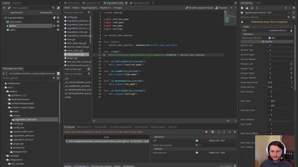Toggle visibility of TextureRect node
Image resolution: width=298 pixels, height=167 pixels.
[58, 22]
